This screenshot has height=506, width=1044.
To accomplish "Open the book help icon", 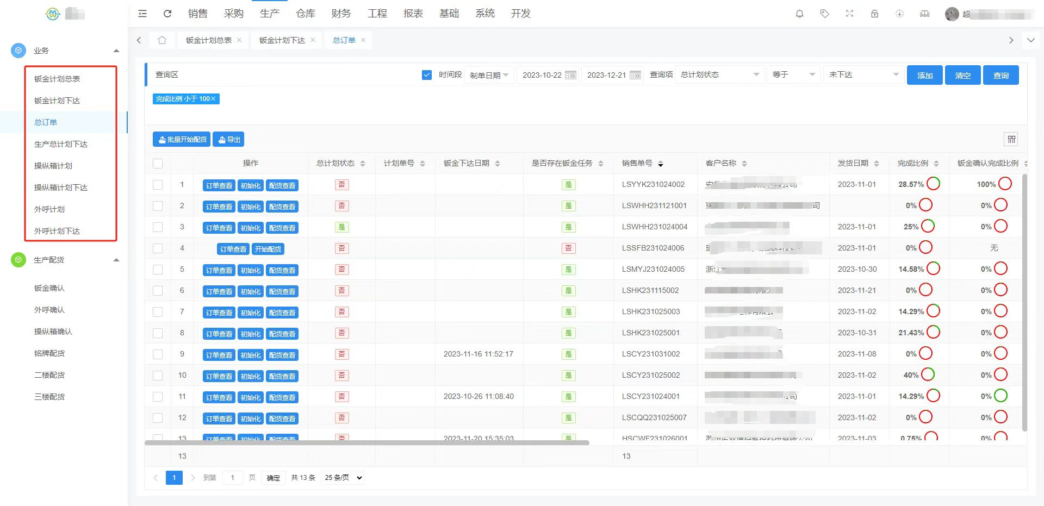I will click(924, 14).
